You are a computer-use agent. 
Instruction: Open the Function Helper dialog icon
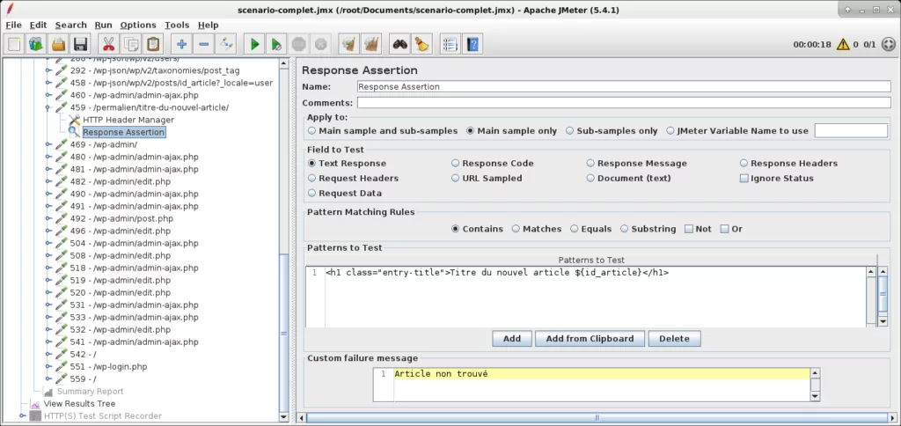tap(450, 44)
